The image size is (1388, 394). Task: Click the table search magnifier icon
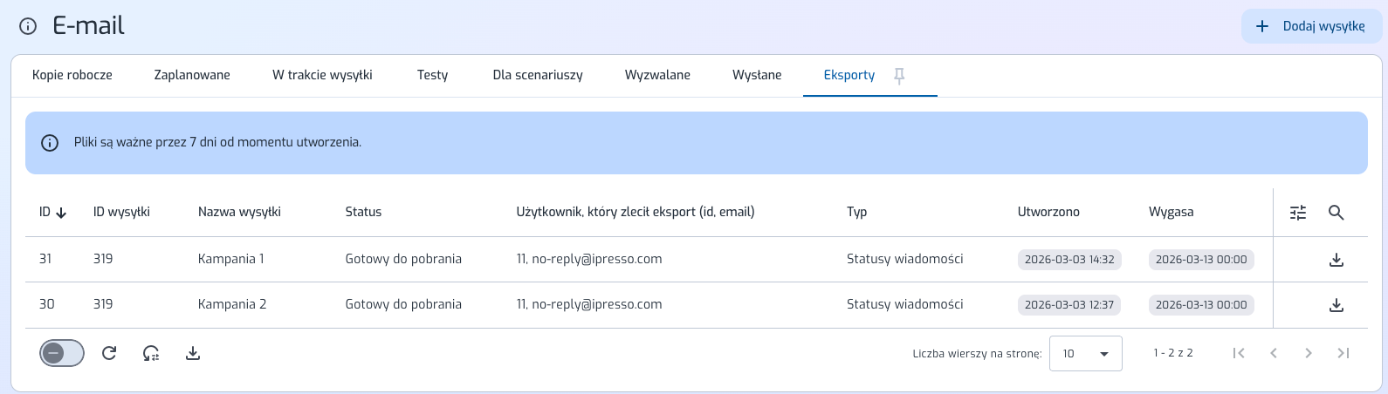point(1336,213)
